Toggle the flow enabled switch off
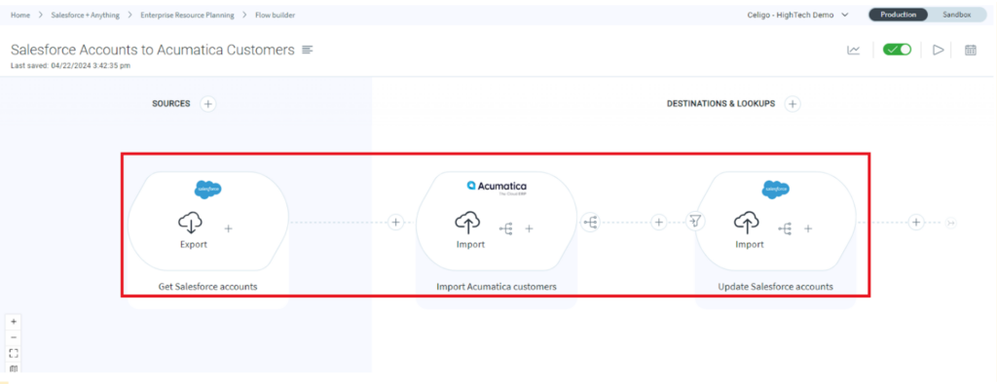Screen dimensions: 997x384 (897, 50)
